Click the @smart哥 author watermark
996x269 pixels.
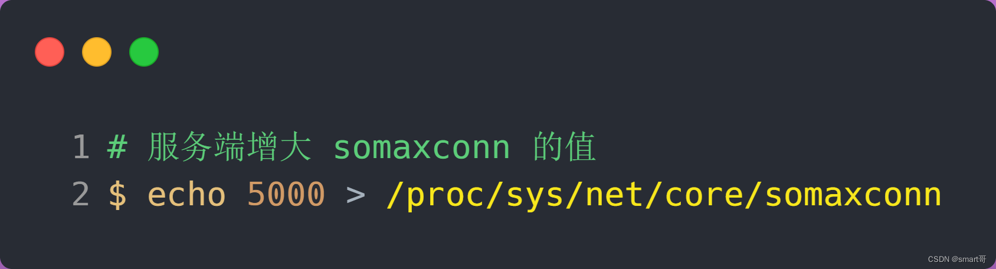[969, 259]
